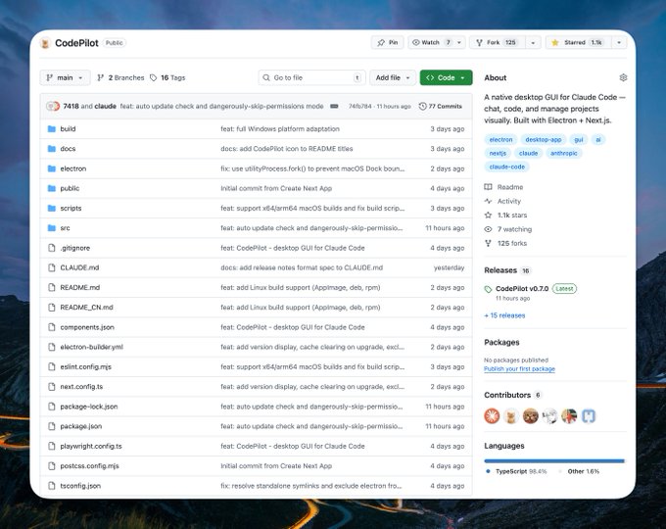Select the electron topic tag
The image size is (666, 529).
coord(500,140)
